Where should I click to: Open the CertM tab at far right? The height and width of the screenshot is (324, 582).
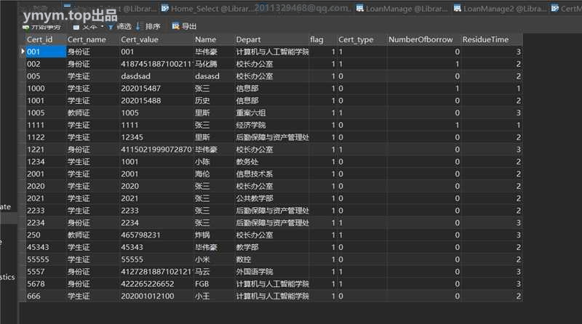point(567,9)
